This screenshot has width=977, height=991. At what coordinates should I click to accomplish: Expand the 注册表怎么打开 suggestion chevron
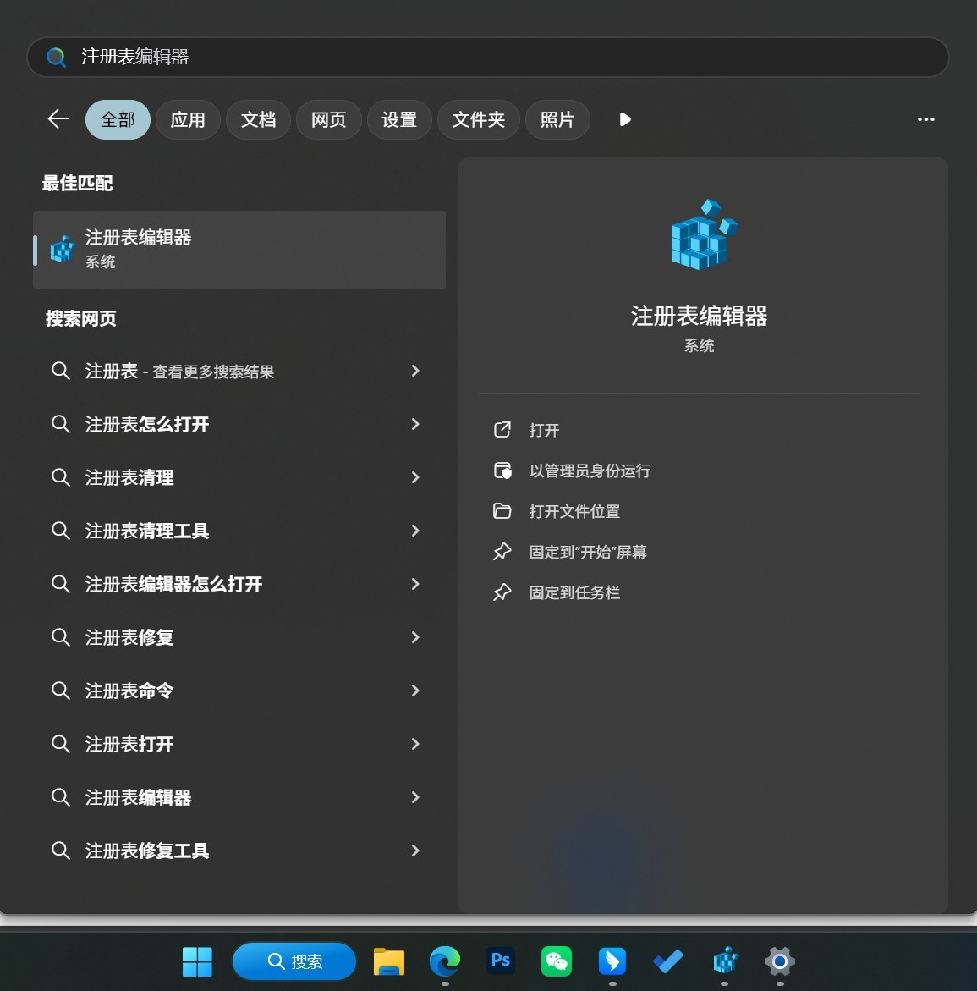[415, 424]
